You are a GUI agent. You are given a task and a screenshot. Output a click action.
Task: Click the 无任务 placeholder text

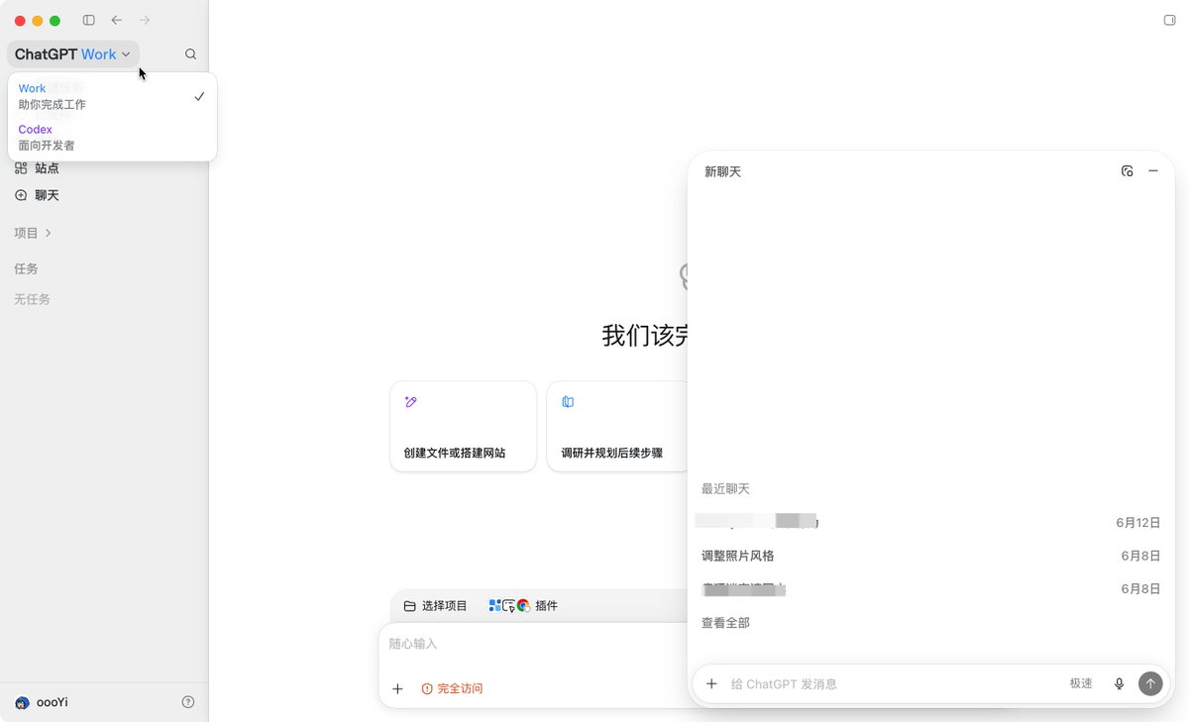pos(32,299)
